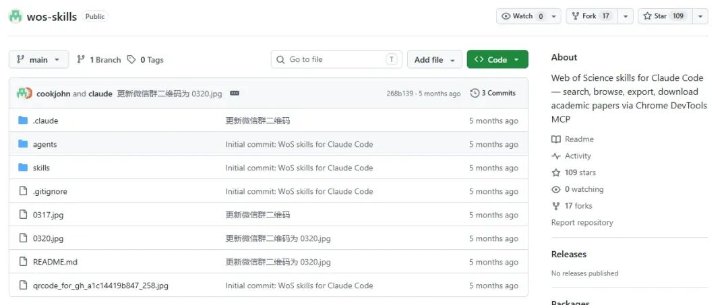Click the .gitignore file icon
Screen dimensions: 728x305
[23, 191]
